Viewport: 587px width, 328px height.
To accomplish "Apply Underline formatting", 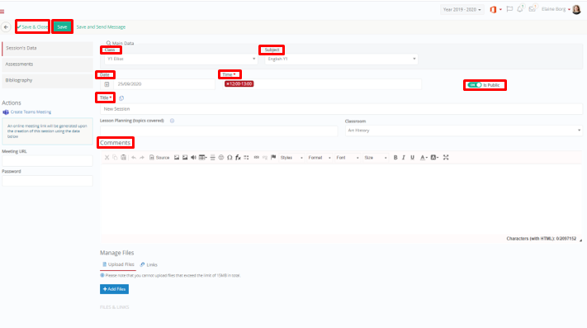I will pos(412,158).
